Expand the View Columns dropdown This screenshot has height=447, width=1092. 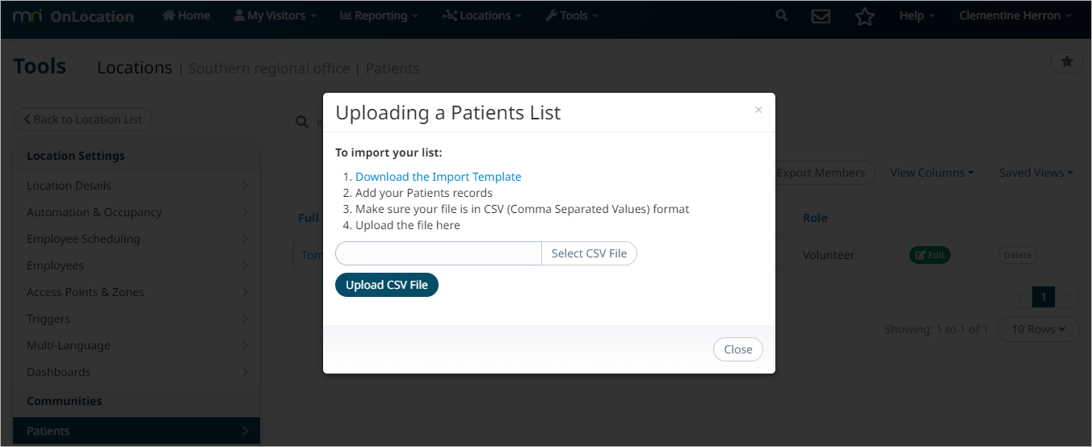[x=931, y=173]
